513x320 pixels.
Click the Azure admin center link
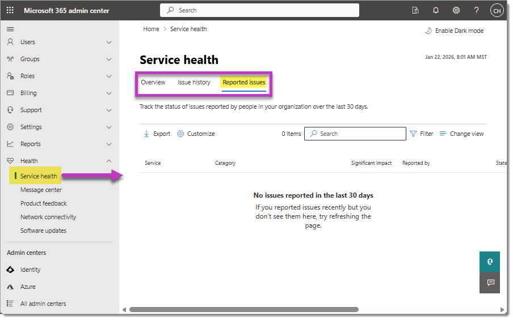tap(28, 287)
